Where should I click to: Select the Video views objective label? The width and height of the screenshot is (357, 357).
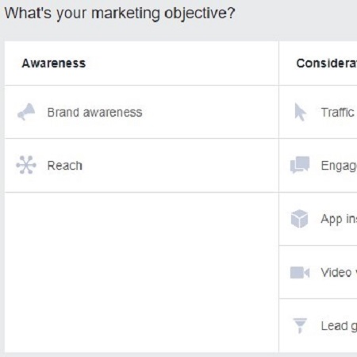coord(339,272)
